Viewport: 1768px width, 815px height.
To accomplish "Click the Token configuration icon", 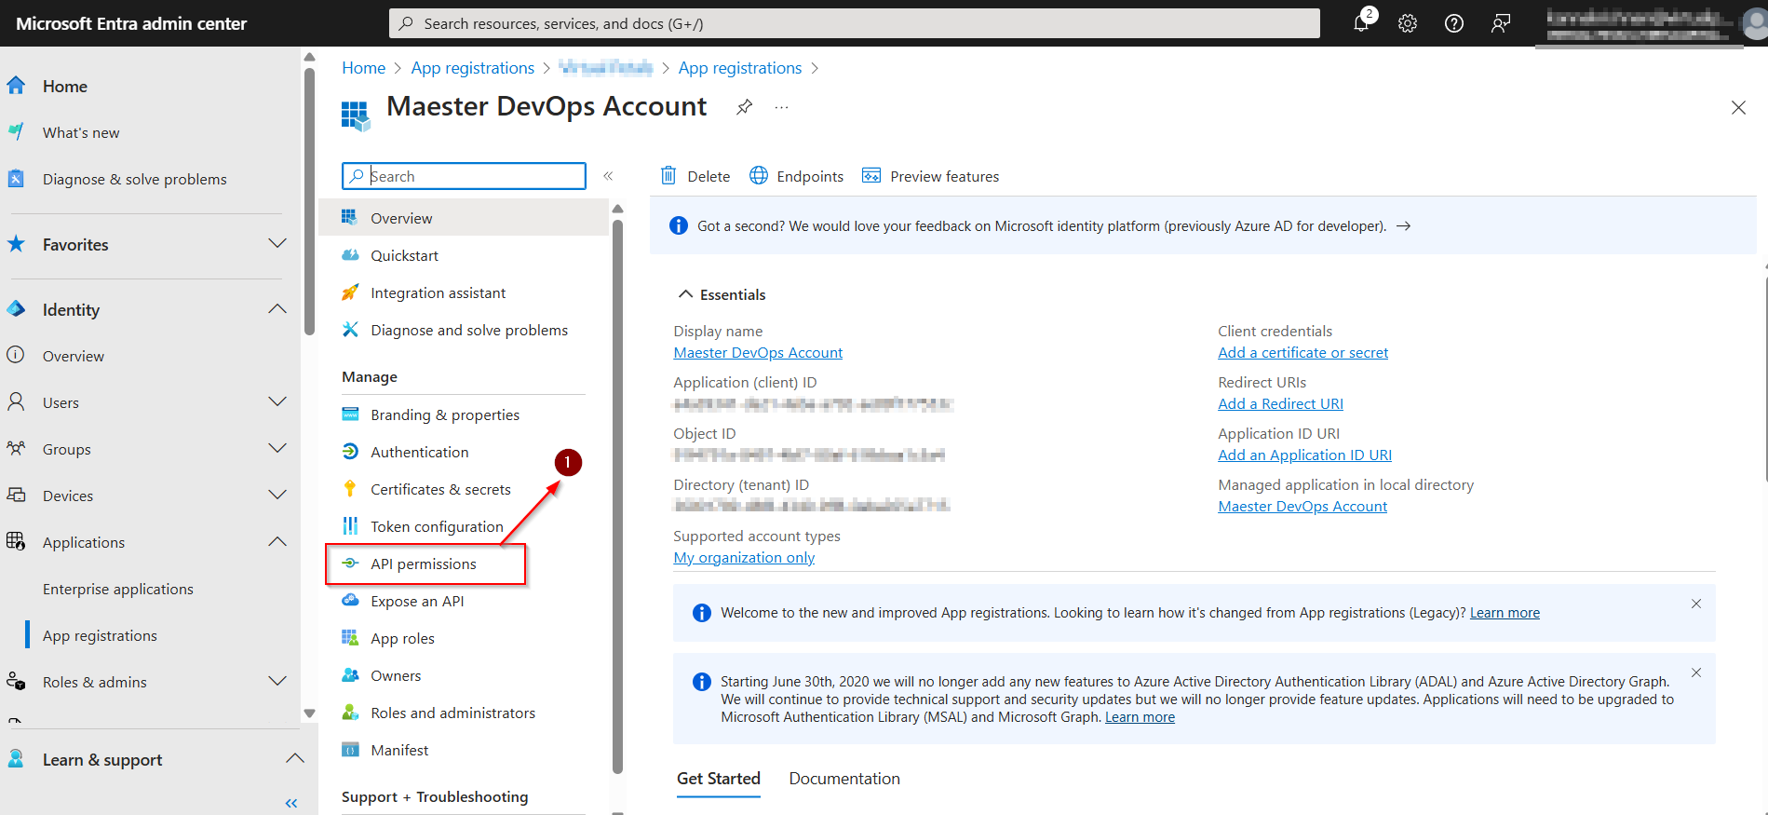I will click(350, 526).
